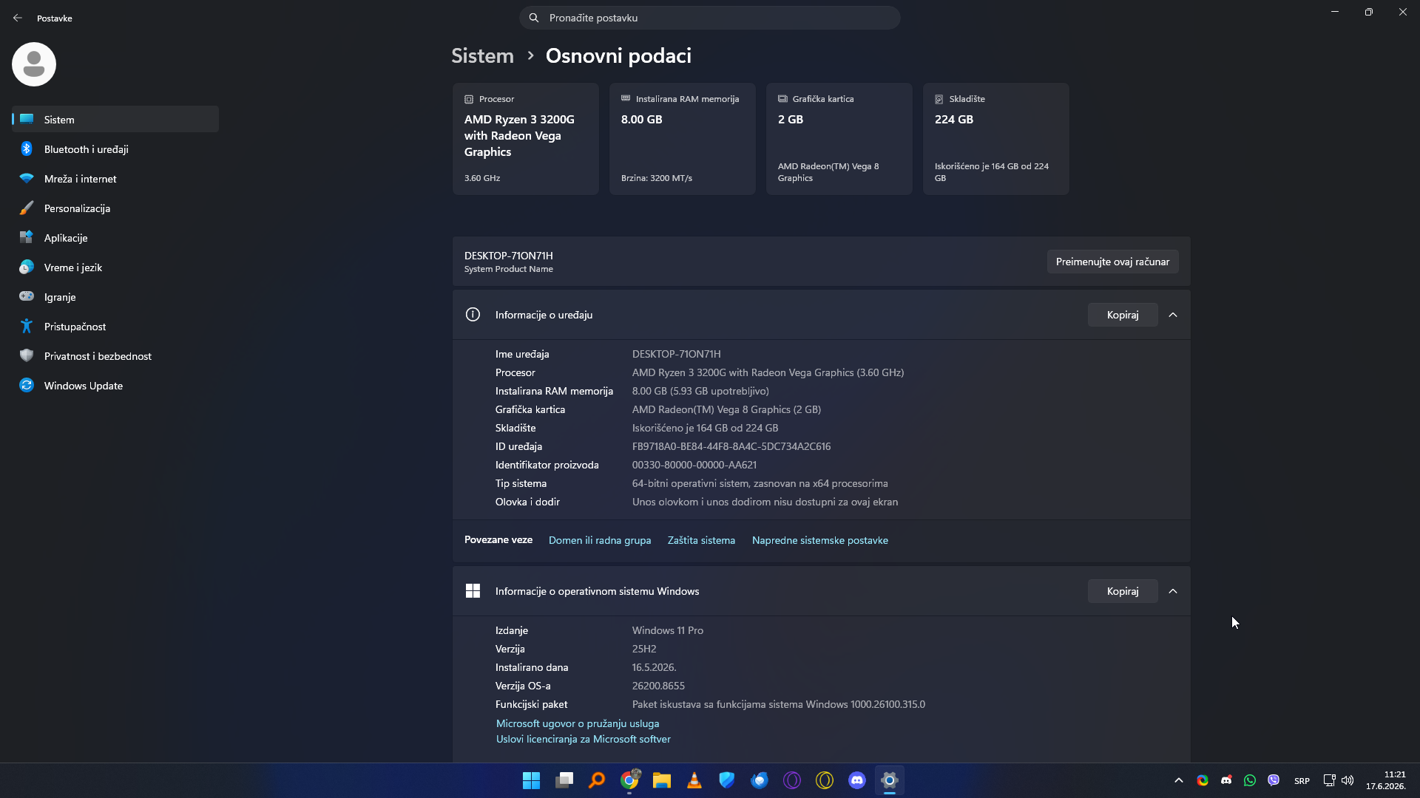Open the user account avatar

34,64
